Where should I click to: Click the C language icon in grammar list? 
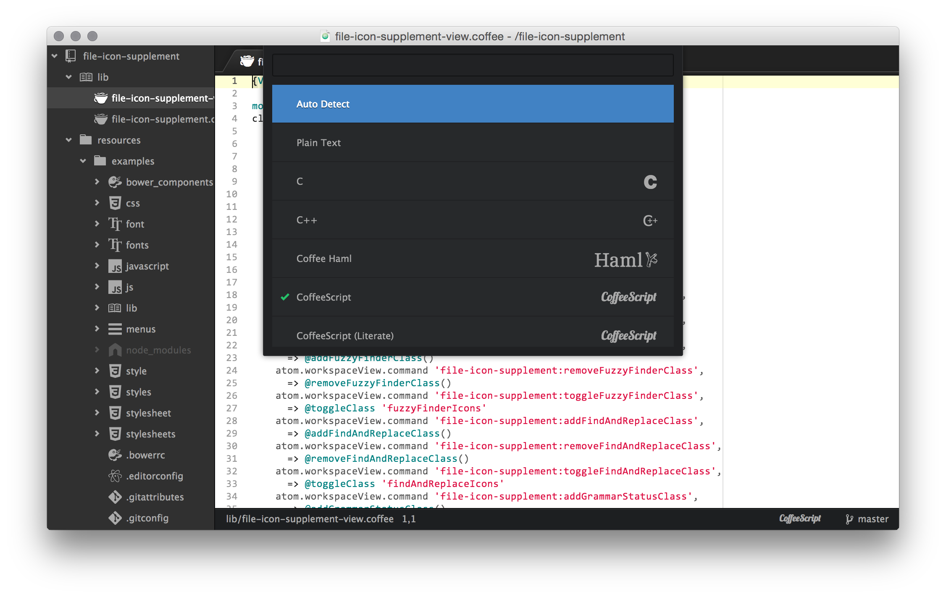pos(650,182)
